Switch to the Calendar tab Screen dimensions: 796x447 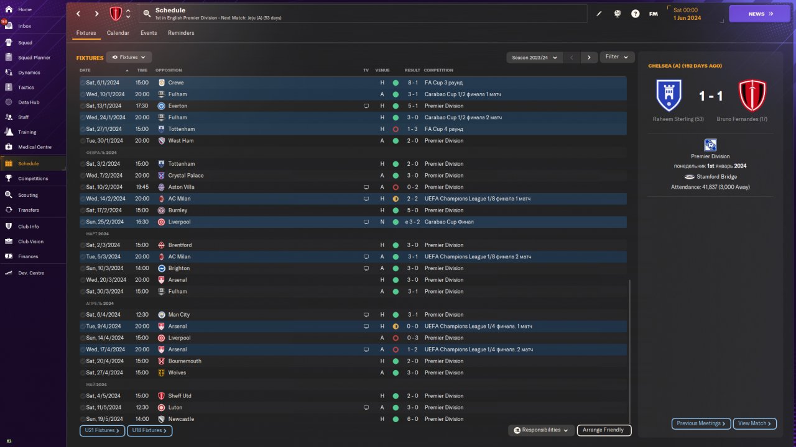pyautogui.click(x=118, y=33)
